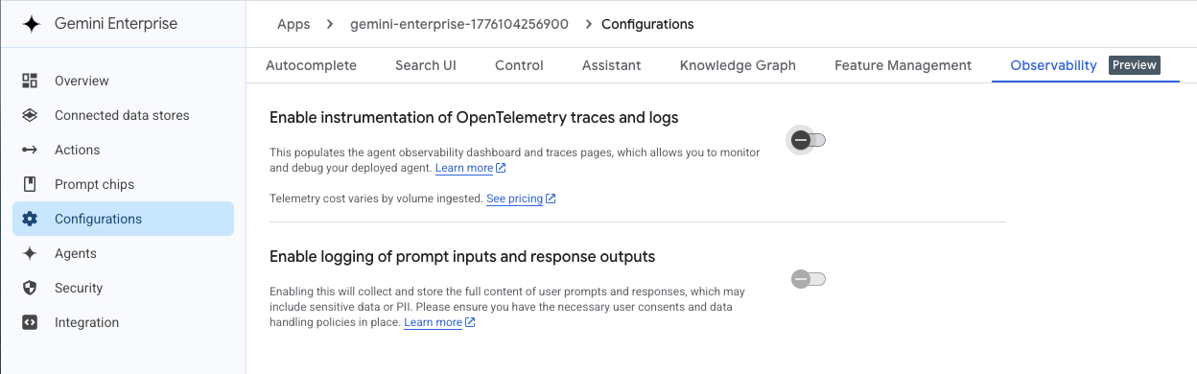Click the Gemini Enterprise sparkle logo
The image size is (1197, 374).
tap(31, 24)
